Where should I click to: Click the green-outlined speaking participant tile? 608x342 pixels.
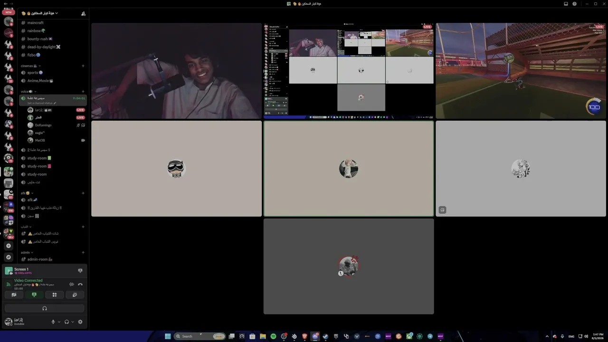point(349,169)
